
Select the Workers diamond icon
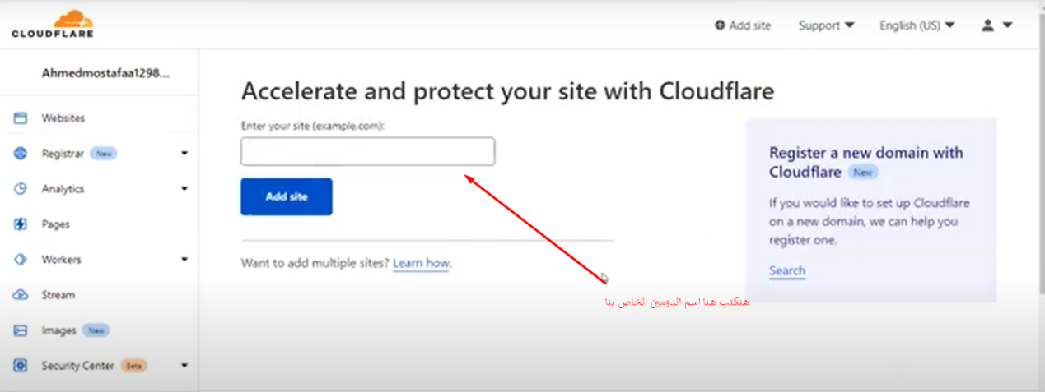[x=21, y=260]
